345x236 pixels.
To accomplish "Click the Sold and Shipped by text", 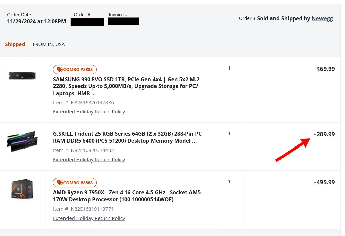I will tap(284, 19).
